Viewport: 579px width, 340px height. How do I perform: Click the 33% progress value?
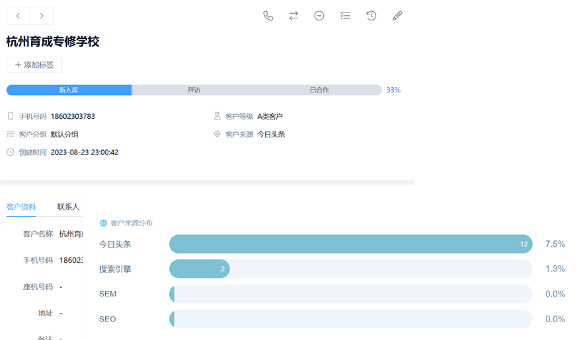pos(393,90)
